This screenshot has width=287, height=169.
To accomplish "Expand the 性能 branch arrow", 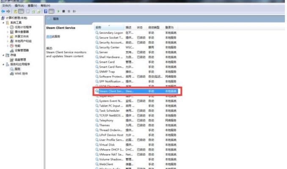I will click(x=8, y=46).
